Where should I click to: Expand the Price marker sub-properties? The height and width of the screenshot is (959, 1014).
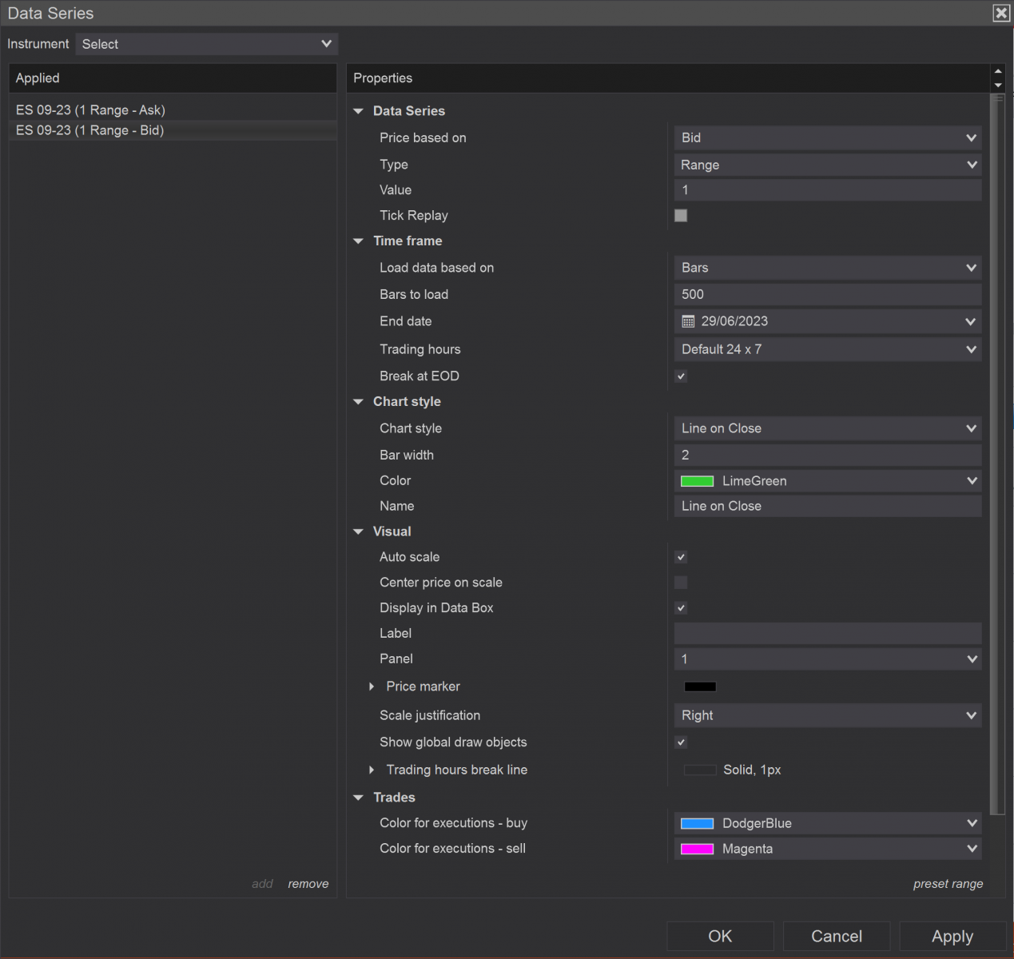point(372,686)
